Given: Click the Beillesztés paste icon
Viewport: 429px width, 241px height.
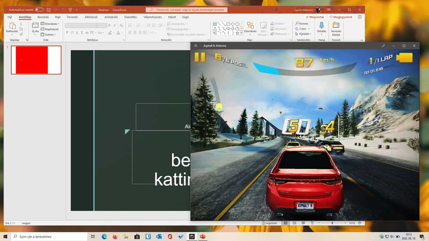Looking at the screenshot, I should pyautogui.click(x=12, y=26).
